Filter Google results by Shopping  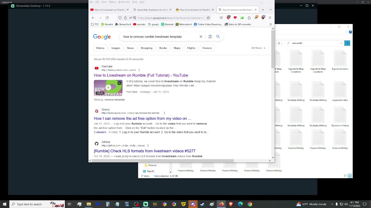(146, 48)
